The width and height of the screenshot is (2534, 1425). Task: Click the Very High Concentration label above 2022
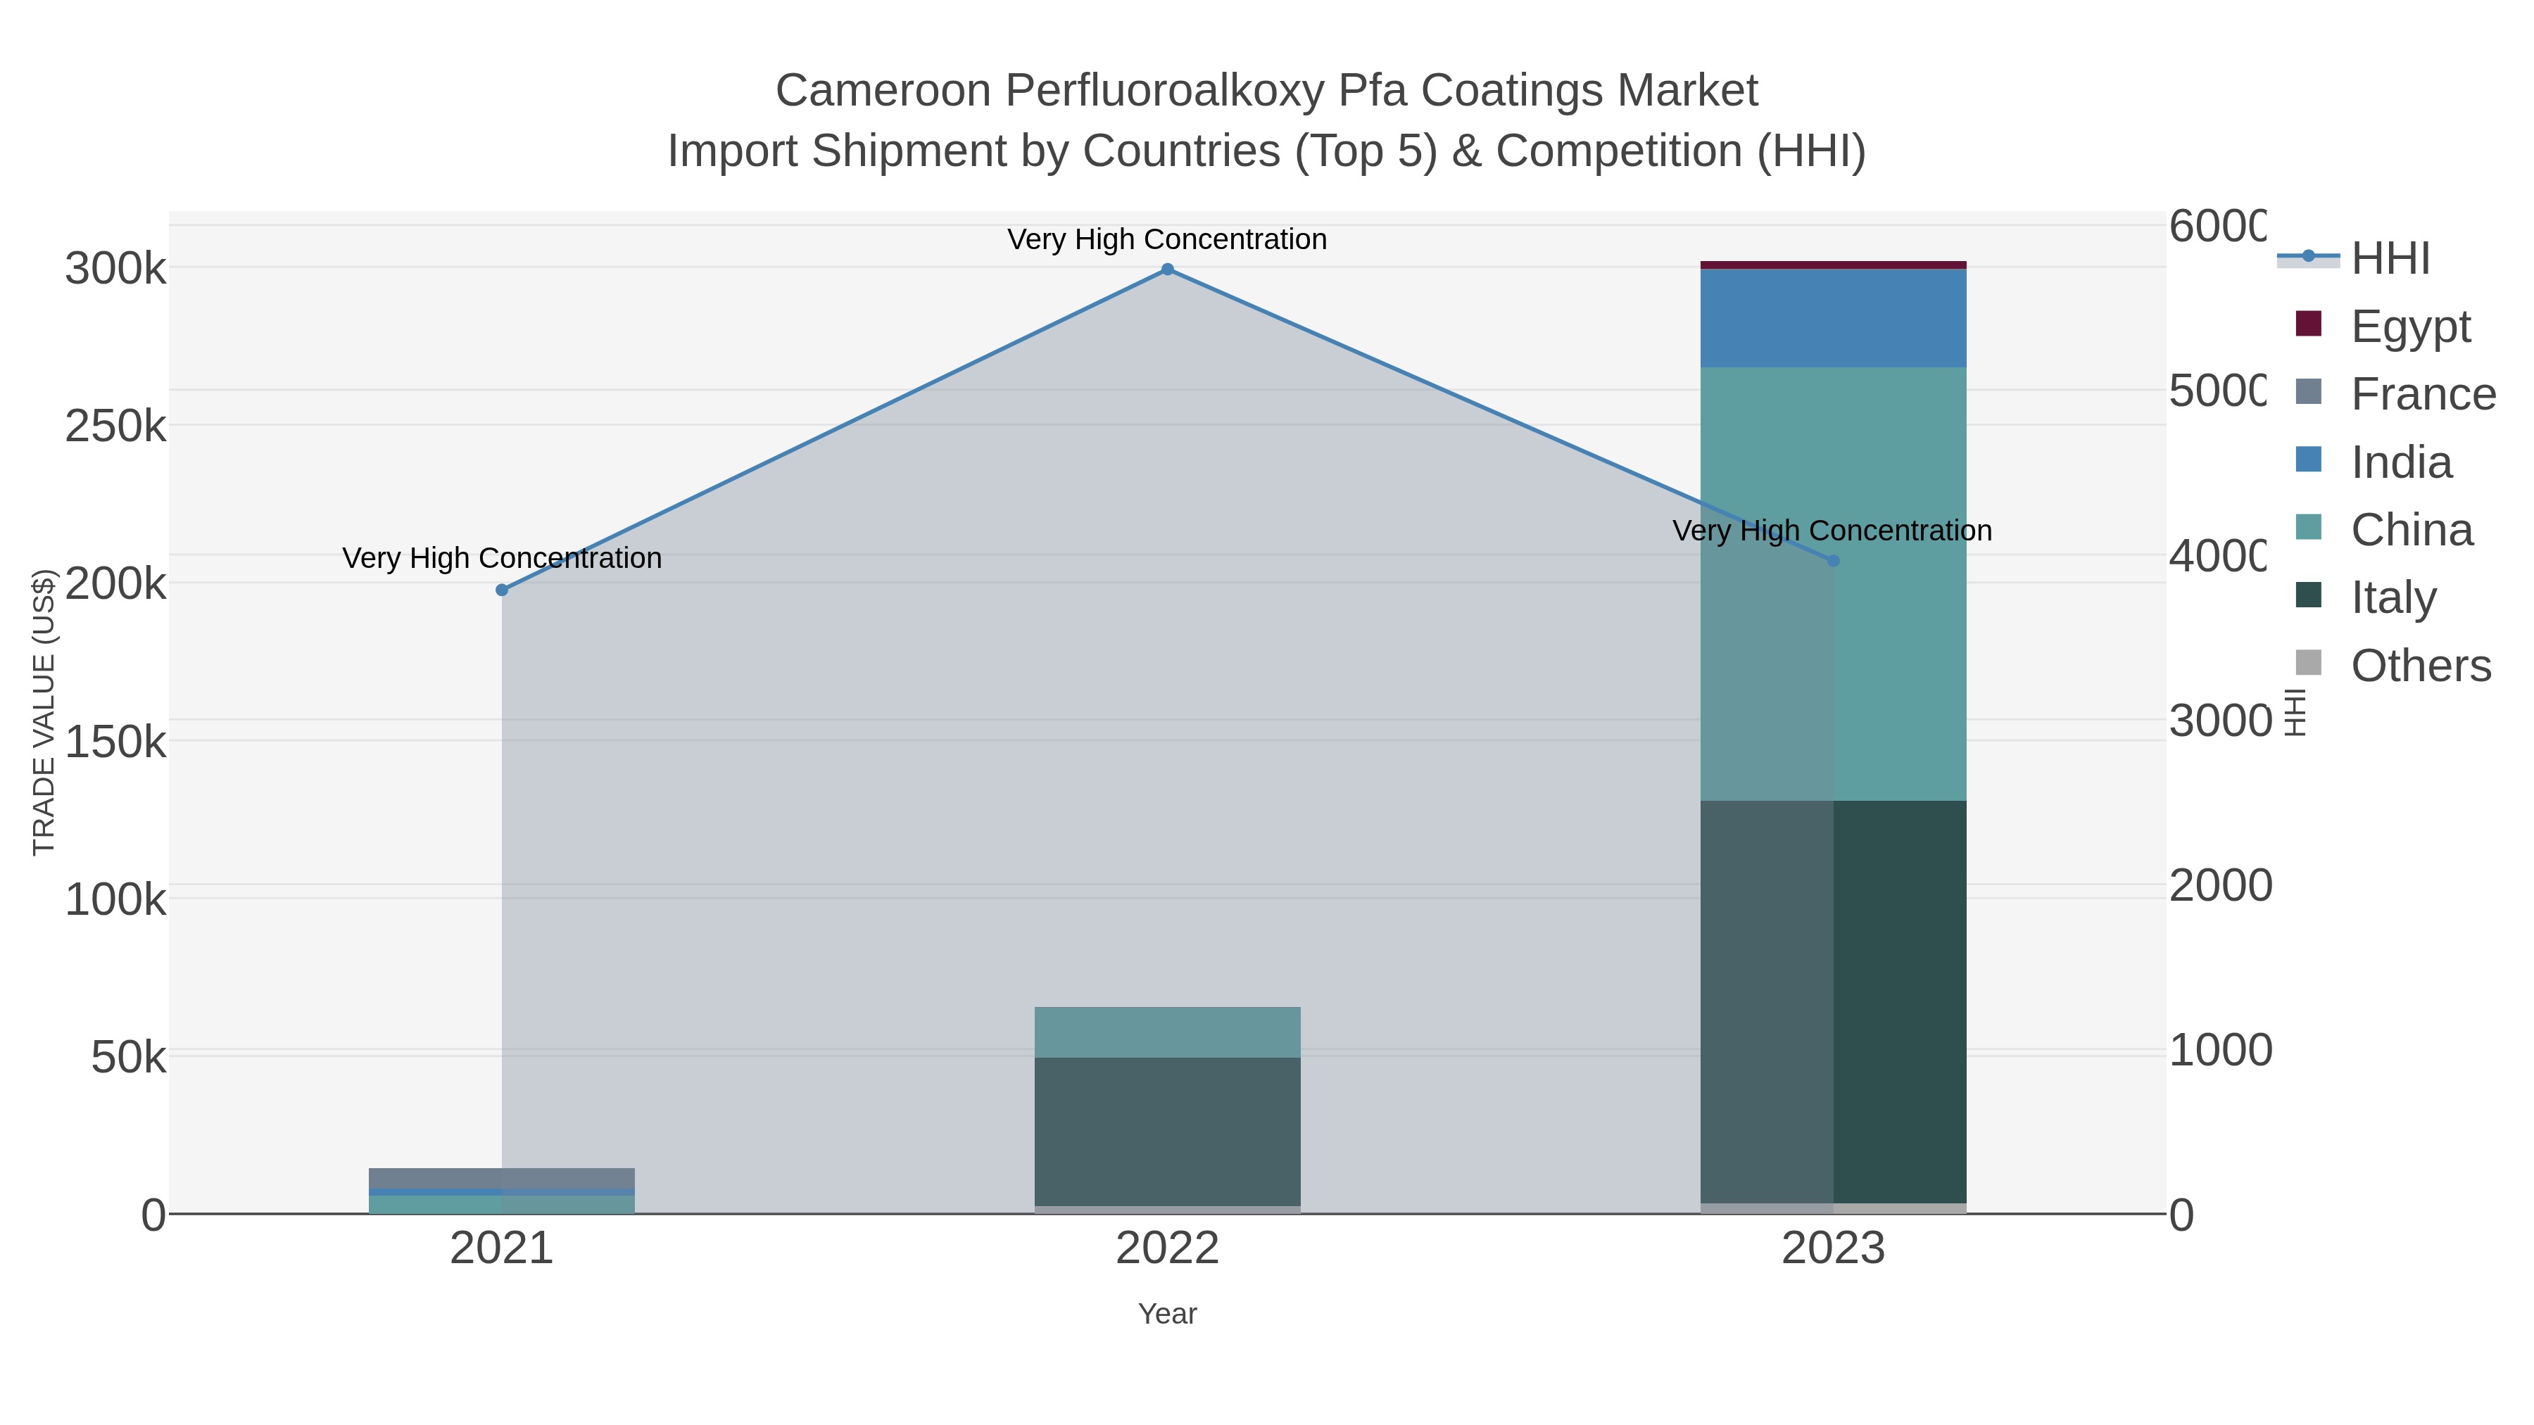point(1168,239)
